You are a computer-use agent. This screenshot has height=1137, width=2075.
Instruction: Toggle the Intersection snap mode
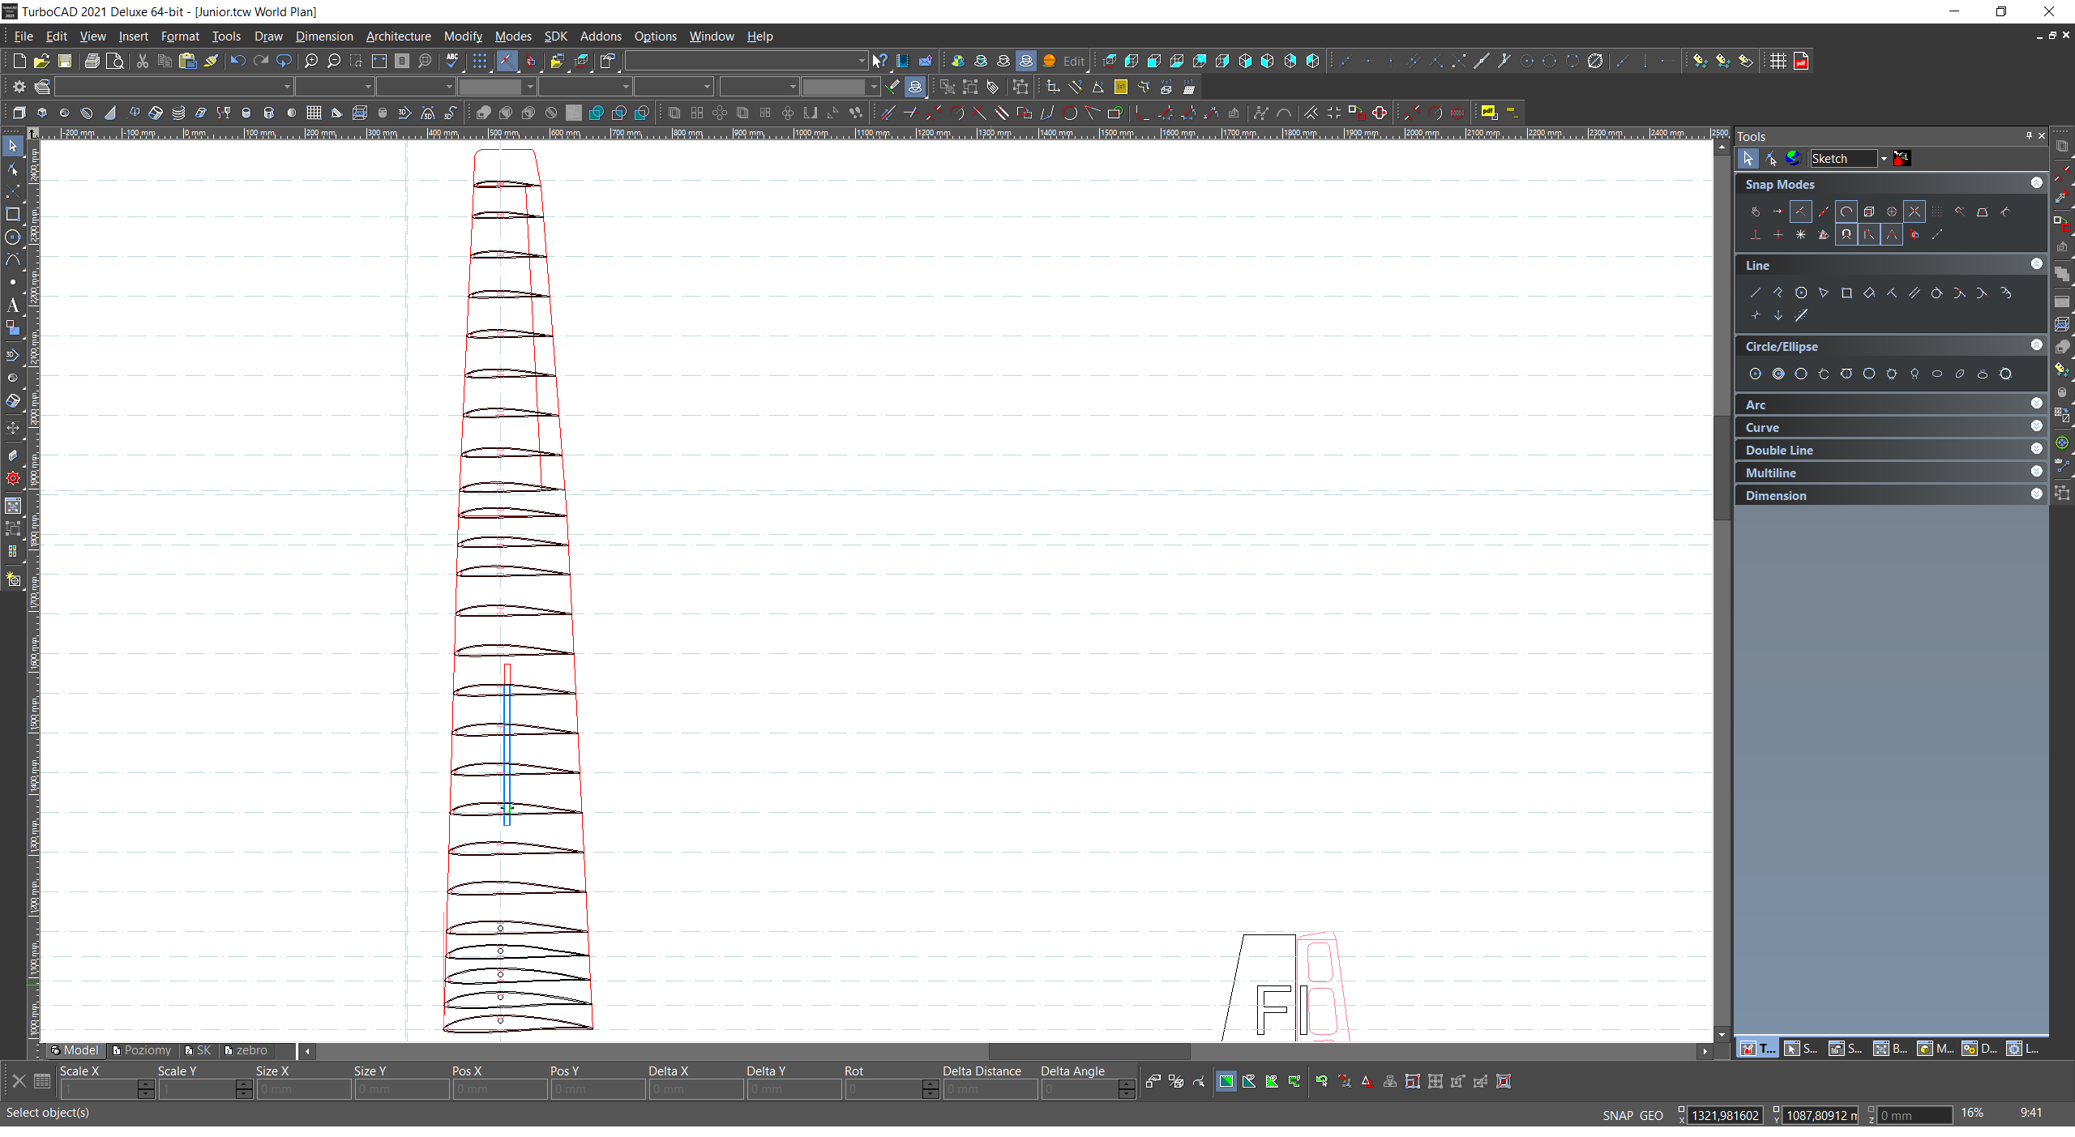1915,212
